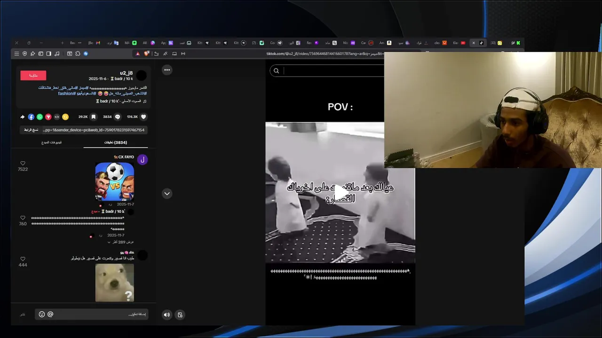602x338 pixels.
Task: Click the tiktok.com address bar URL
Action: (325, 54)
